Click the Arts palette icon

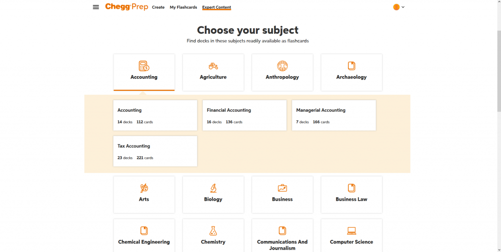pyautogui.click(x=144, y=188)
